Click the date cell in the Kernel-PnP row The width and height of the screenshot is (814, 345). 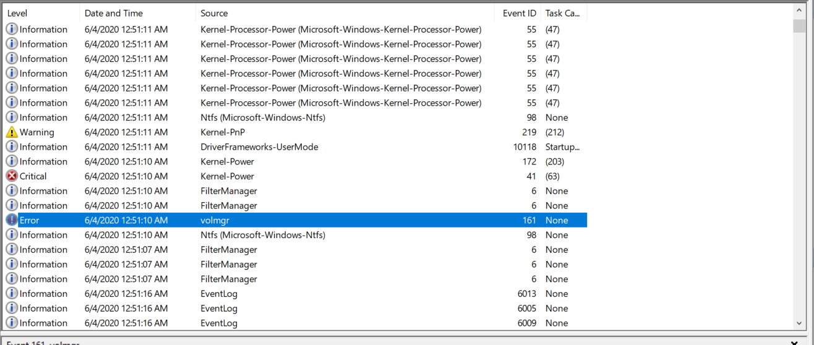coord(126,132)
